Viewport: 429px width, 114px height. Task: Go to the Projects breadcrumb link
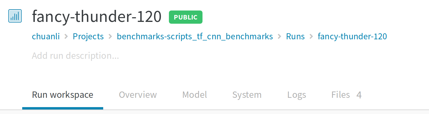coord(88,37)
